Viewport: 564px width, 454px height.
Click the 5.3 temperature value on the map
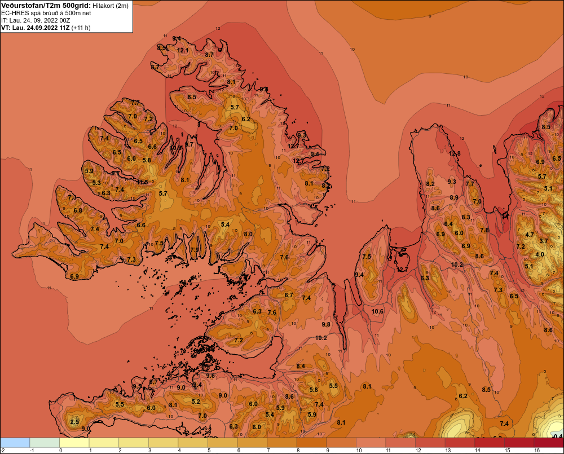tap(96, 183)
